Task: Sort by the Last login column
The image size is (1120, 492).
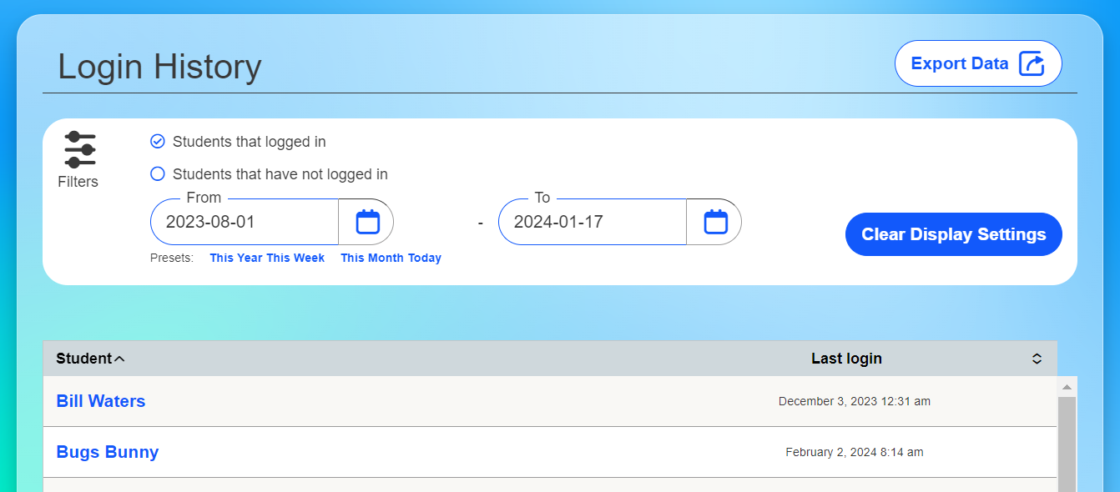Action: pos(846,359)
